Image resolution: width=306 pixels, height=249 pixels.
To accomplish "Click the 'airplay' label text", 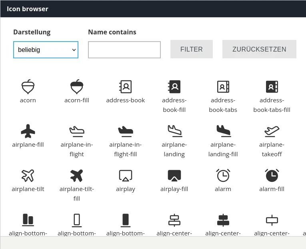I will 126,189.
